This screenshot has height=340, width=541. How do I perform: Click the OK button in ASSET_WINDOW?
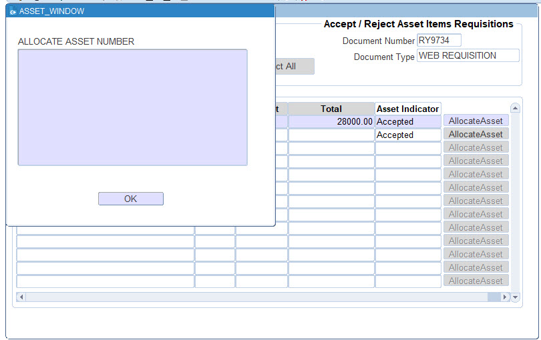131,199
